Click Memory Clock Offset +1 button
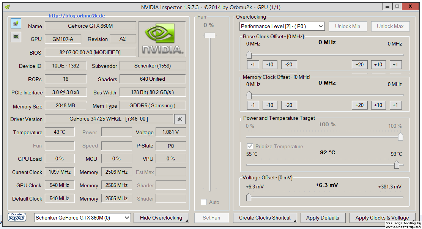 pyautogui.click(x=395, y=105)
